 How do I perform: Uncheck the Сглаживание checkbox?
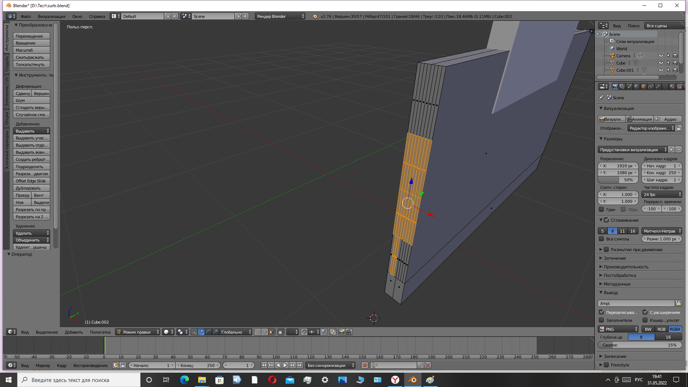606,220
